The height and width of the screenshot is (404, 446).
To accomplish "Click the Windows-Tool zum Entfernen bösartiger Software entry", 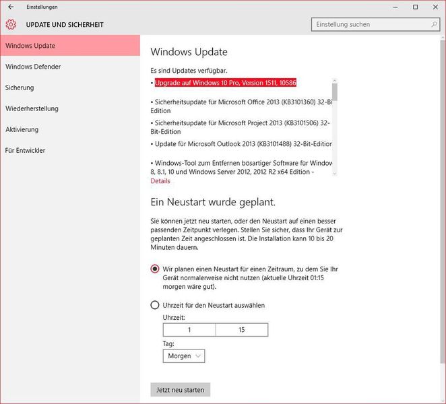I will click(x=241, y=168).
